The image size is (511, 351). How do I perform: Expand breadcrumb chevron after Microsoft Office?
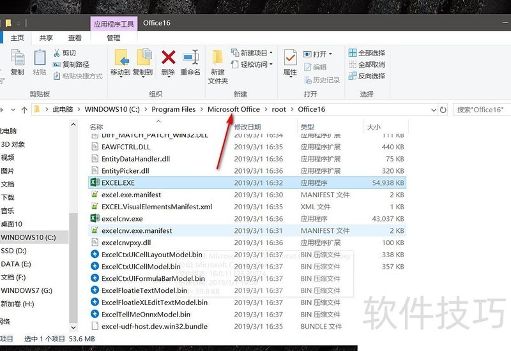266,109
